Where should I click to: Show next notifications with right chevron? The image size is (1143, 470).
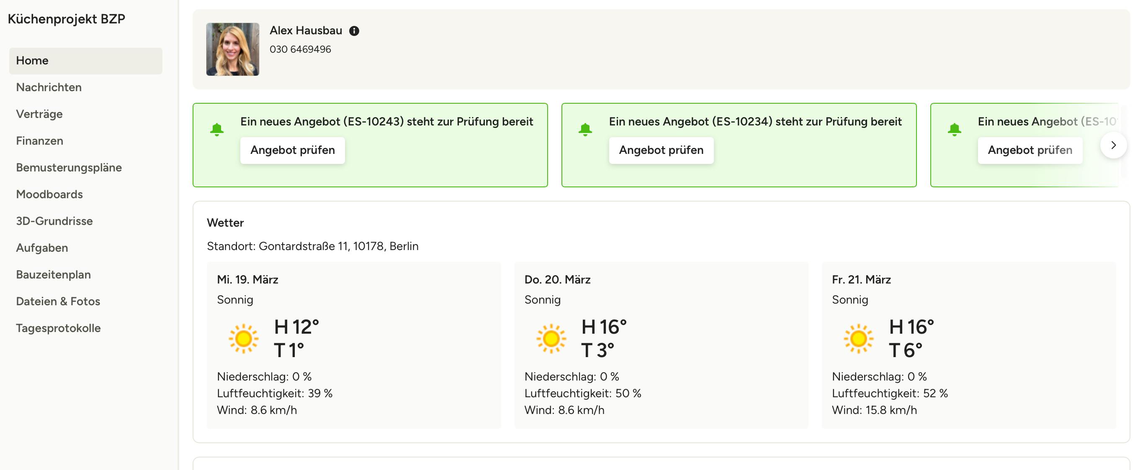click(x=1113, y=145)
